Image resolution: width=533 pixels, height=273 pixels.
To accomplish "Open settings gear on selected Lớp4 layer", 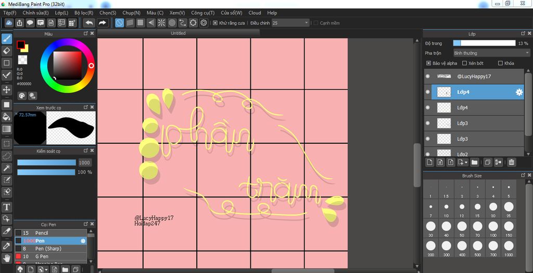I will [x=519, y=92].
